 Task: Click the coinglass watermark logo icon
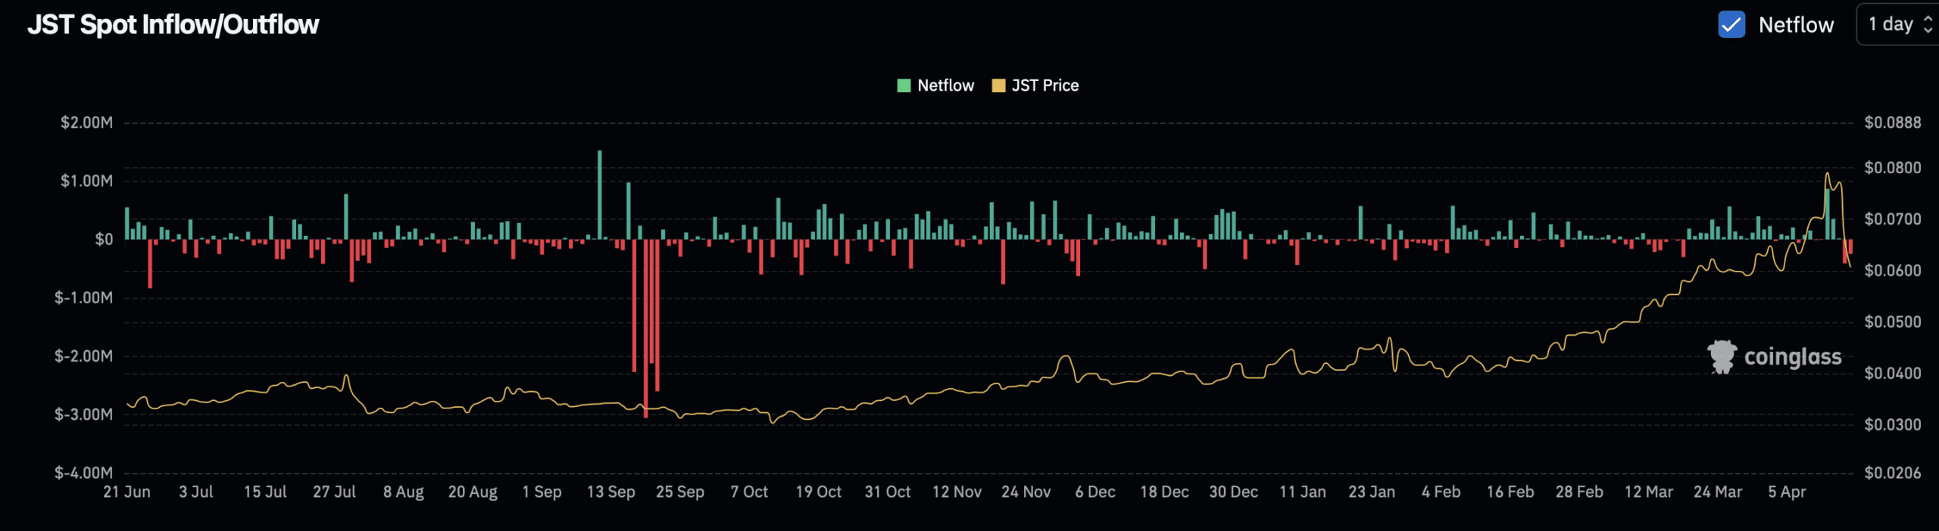[1722, 356]
